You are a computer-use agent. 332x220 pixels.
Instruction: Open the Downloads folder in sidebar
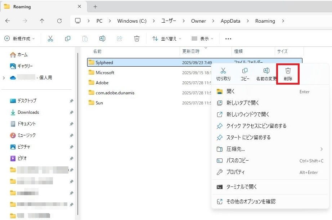(28, 112)
